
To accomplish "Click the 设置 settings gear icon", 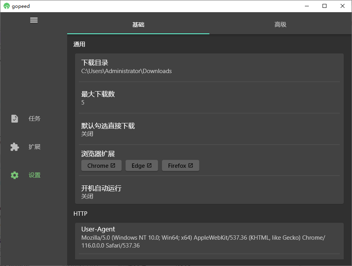I will (15, 175).
